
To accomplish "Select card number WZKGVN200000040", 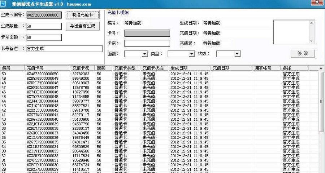I will [43, 119].
